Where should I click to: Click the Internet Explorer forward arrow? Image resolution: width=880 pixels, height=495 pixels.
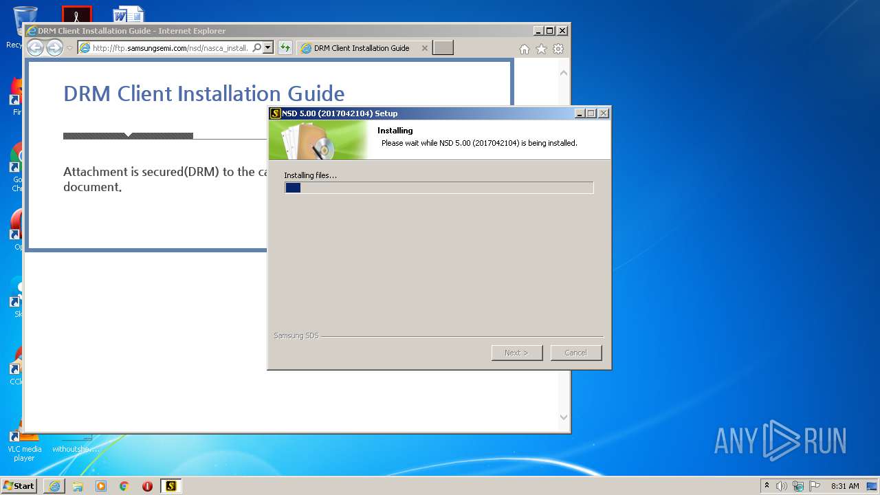click(x=54, y=47)
